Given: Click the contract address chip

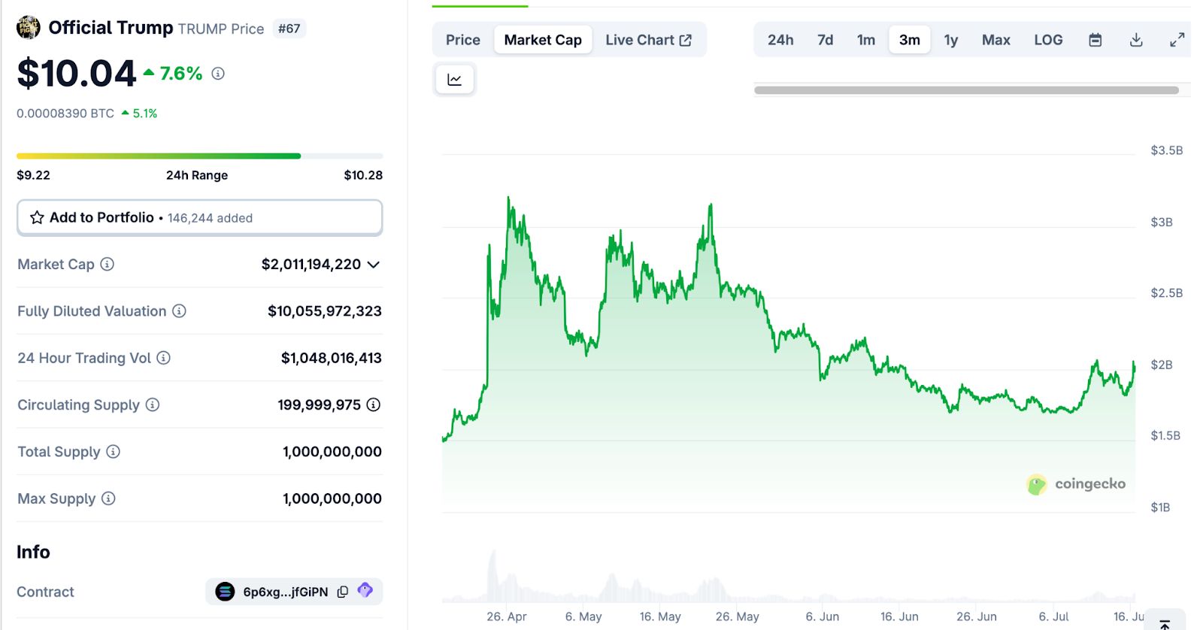Looking at the screenshot, I should (294, 592).
